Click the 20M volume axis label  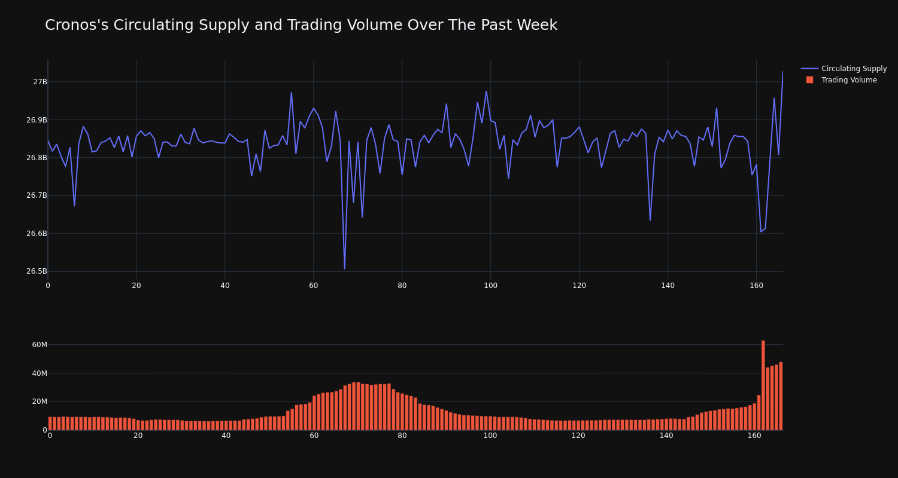(x=40, y=402)
